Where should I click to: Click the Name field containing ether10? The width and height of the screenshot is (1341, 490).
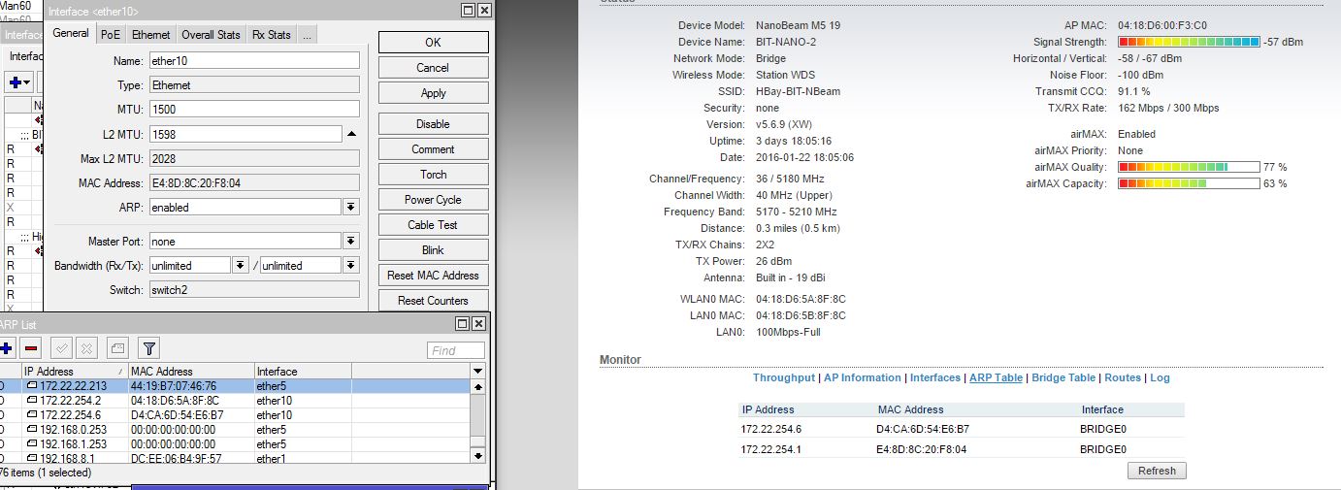point(253,61)
